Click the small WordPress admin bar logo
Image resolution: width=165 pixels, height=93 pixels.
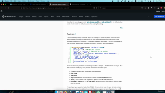(2, 11)
